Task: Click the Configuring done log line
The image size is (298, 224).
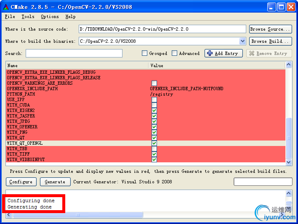Action: [31, 201]
